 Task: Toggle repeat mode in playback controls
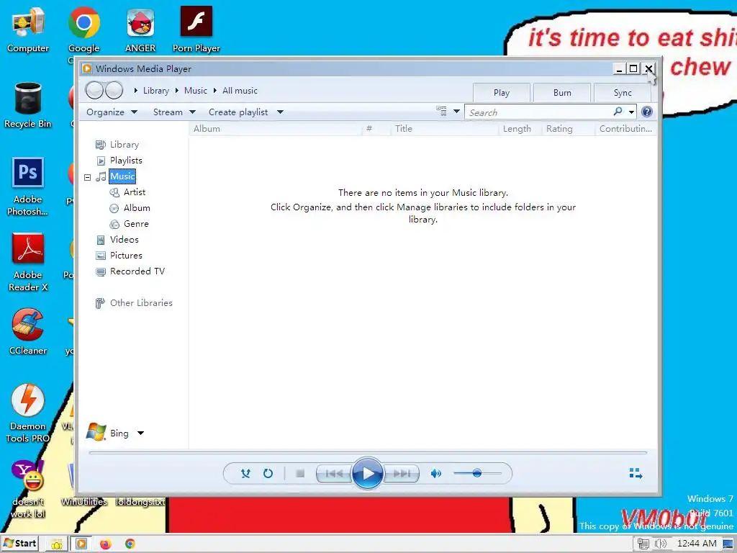268,474
